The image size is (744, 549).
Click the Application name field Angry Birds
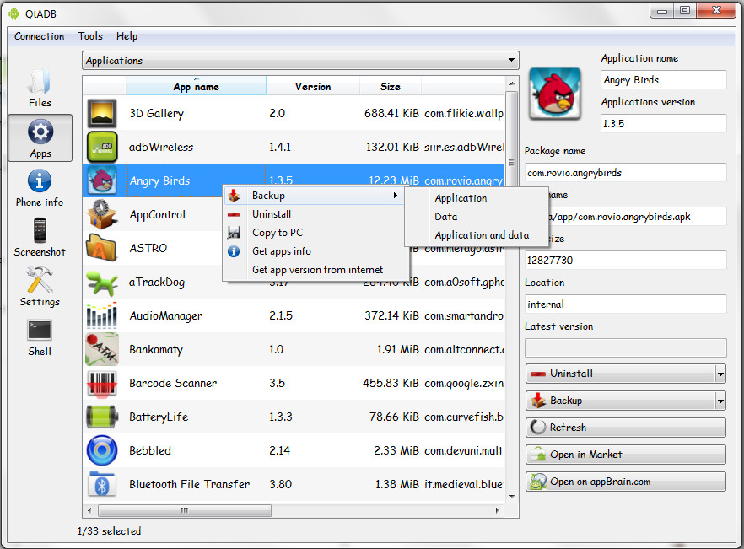(663, 80)
